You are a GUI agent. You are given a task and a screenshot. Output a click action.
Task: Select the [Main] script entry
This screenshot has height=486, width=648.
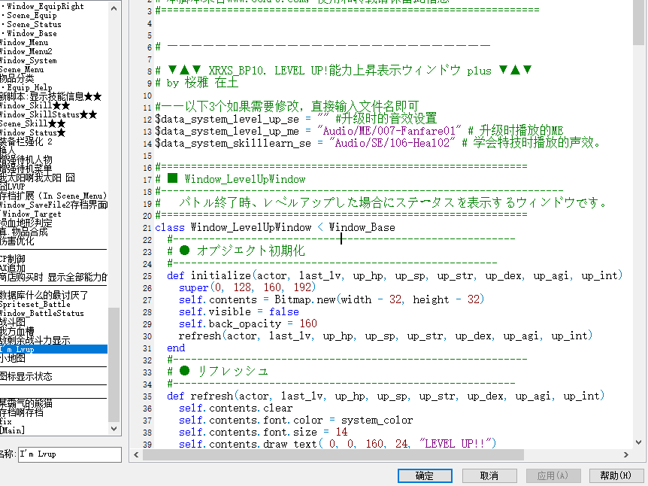(12, 430)
